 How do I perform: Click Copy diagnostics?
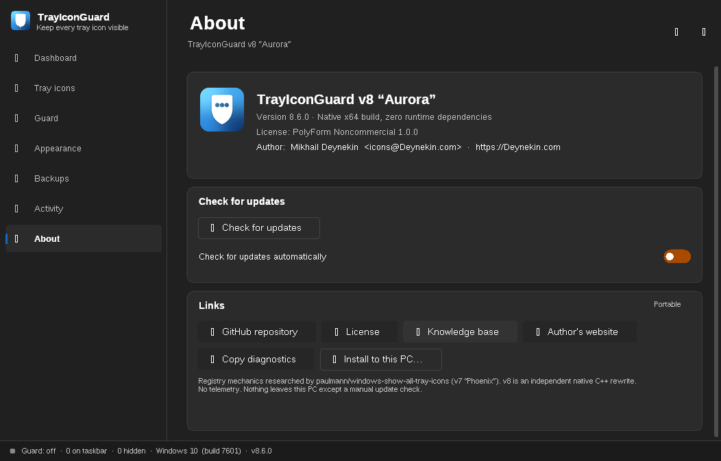pos(256,360)
